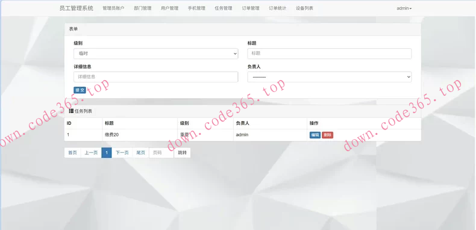Expand the 负责人 select box

point(330,77)
